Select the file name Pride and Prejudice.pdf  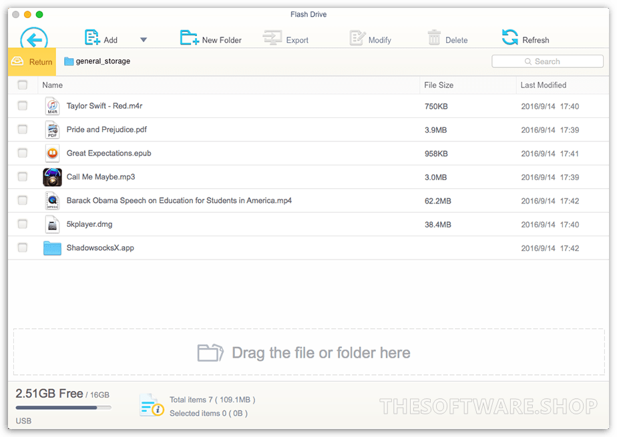click(107, 129)
